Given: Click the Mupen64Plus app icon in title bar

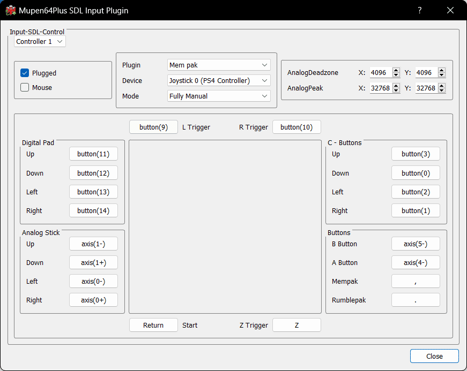Looking at the screenshot, I should click(11, 10).
